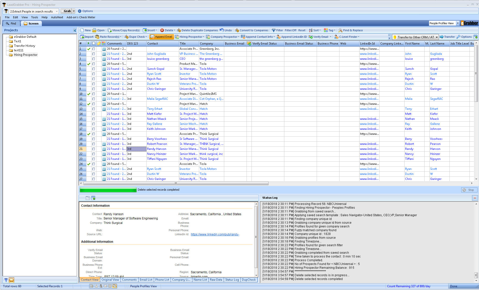The width and height of the screenshot is (479, 290).
Task: Check the row checkbox for Suresh Gopal
Action: pos(93,69)
